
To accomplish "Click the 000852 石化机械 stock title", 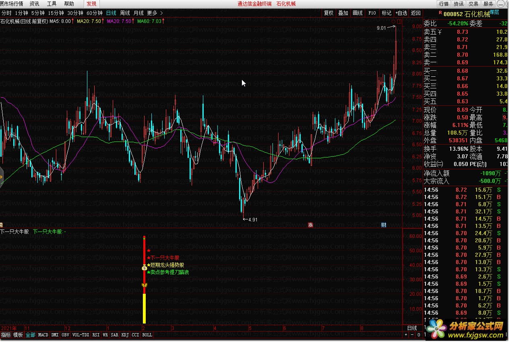I will (x=467, y=14).
